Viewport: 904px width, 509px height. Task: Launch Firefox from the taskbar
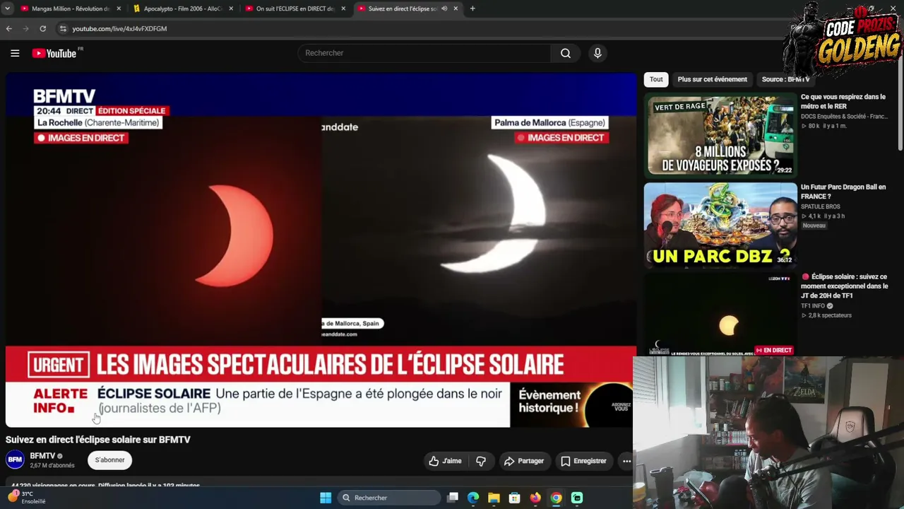[x=535, y=498]
